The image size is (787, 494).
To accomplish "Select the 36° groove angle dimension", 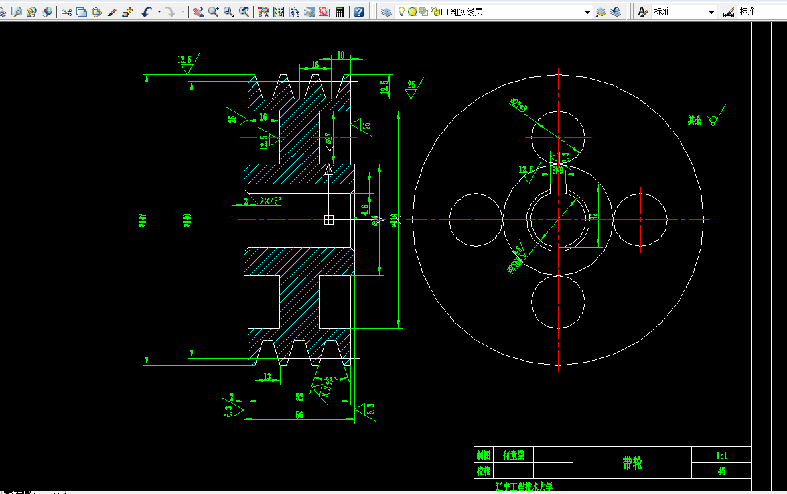I will pos(329,381).
